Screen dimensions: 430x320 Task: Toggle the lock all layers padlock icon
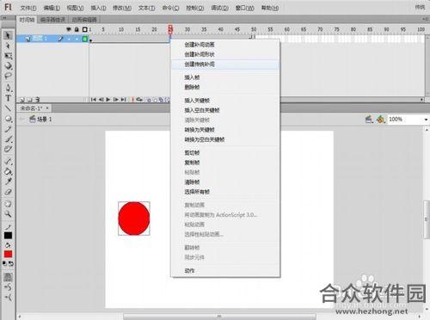(77, 29)
